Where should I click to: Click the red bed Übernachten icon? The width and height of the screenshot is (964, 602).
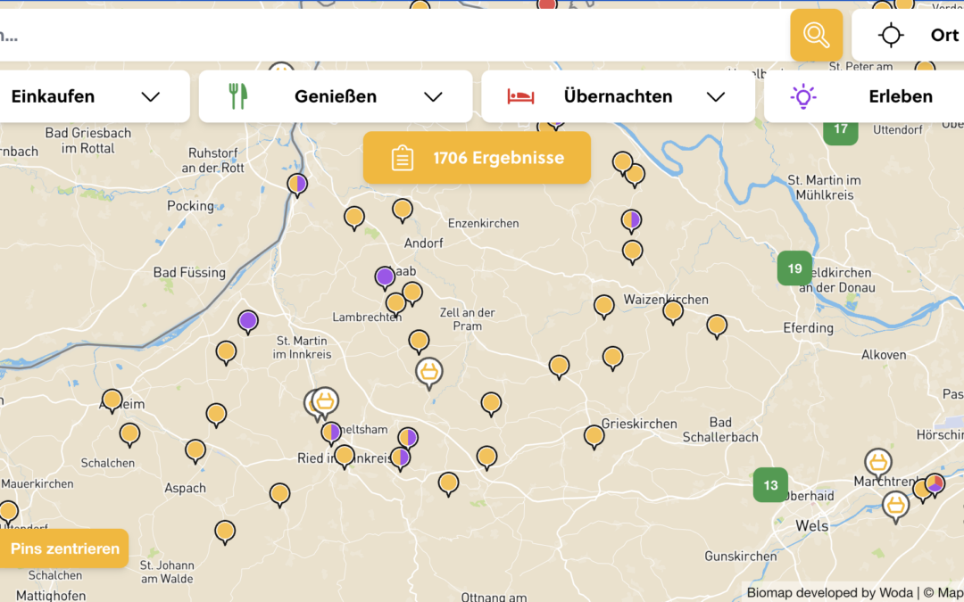click(520, 96)
